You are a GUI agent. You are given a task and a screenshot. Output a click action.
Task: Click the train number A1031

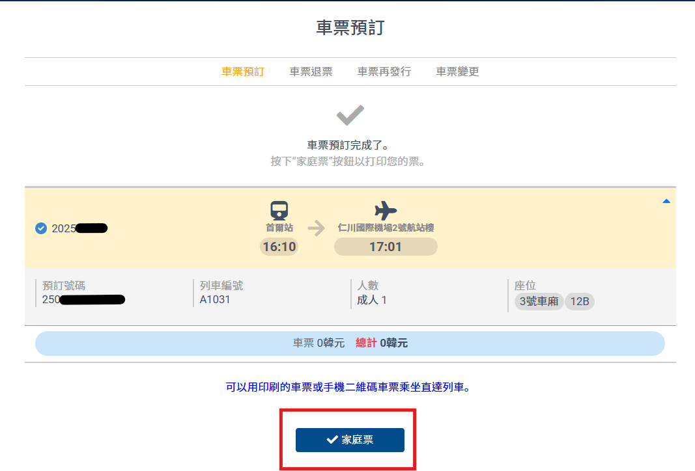coord(215,300)
